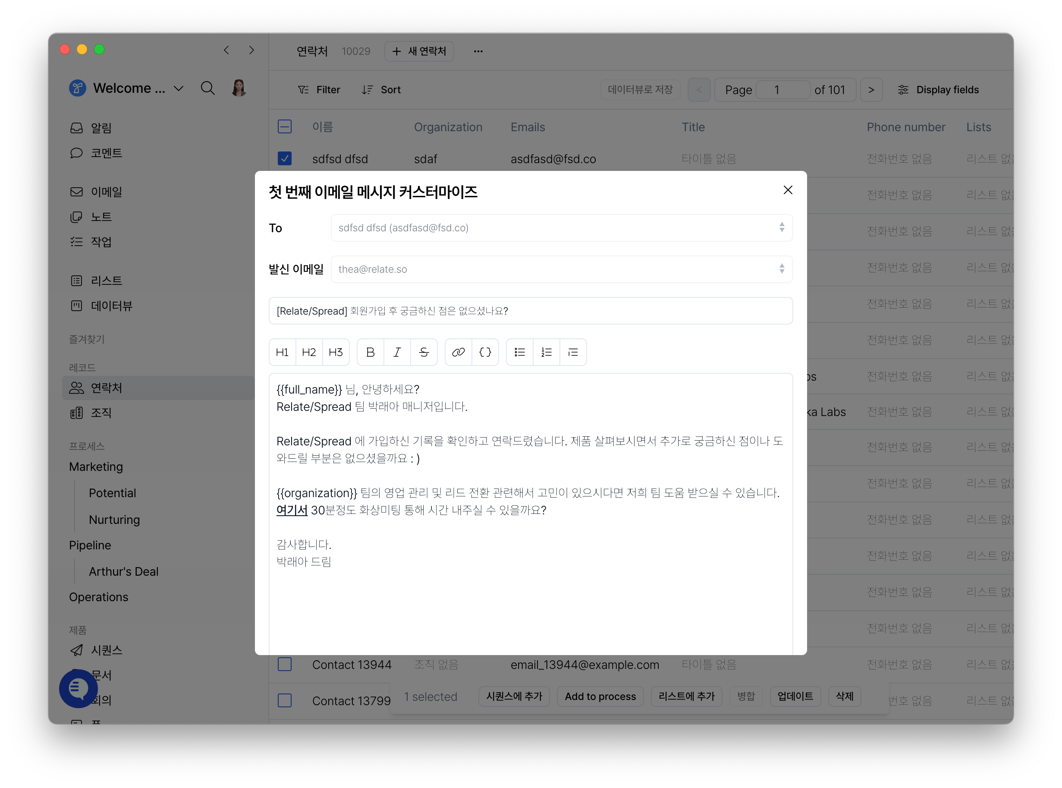Open the three-dot more options menu
This screenshot has height=788, width=1062.
click(x=478, y=51)
